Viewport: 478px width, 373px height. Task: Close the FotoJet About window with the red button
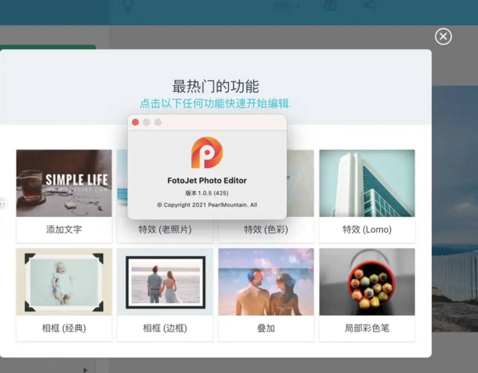click(135, 122)
